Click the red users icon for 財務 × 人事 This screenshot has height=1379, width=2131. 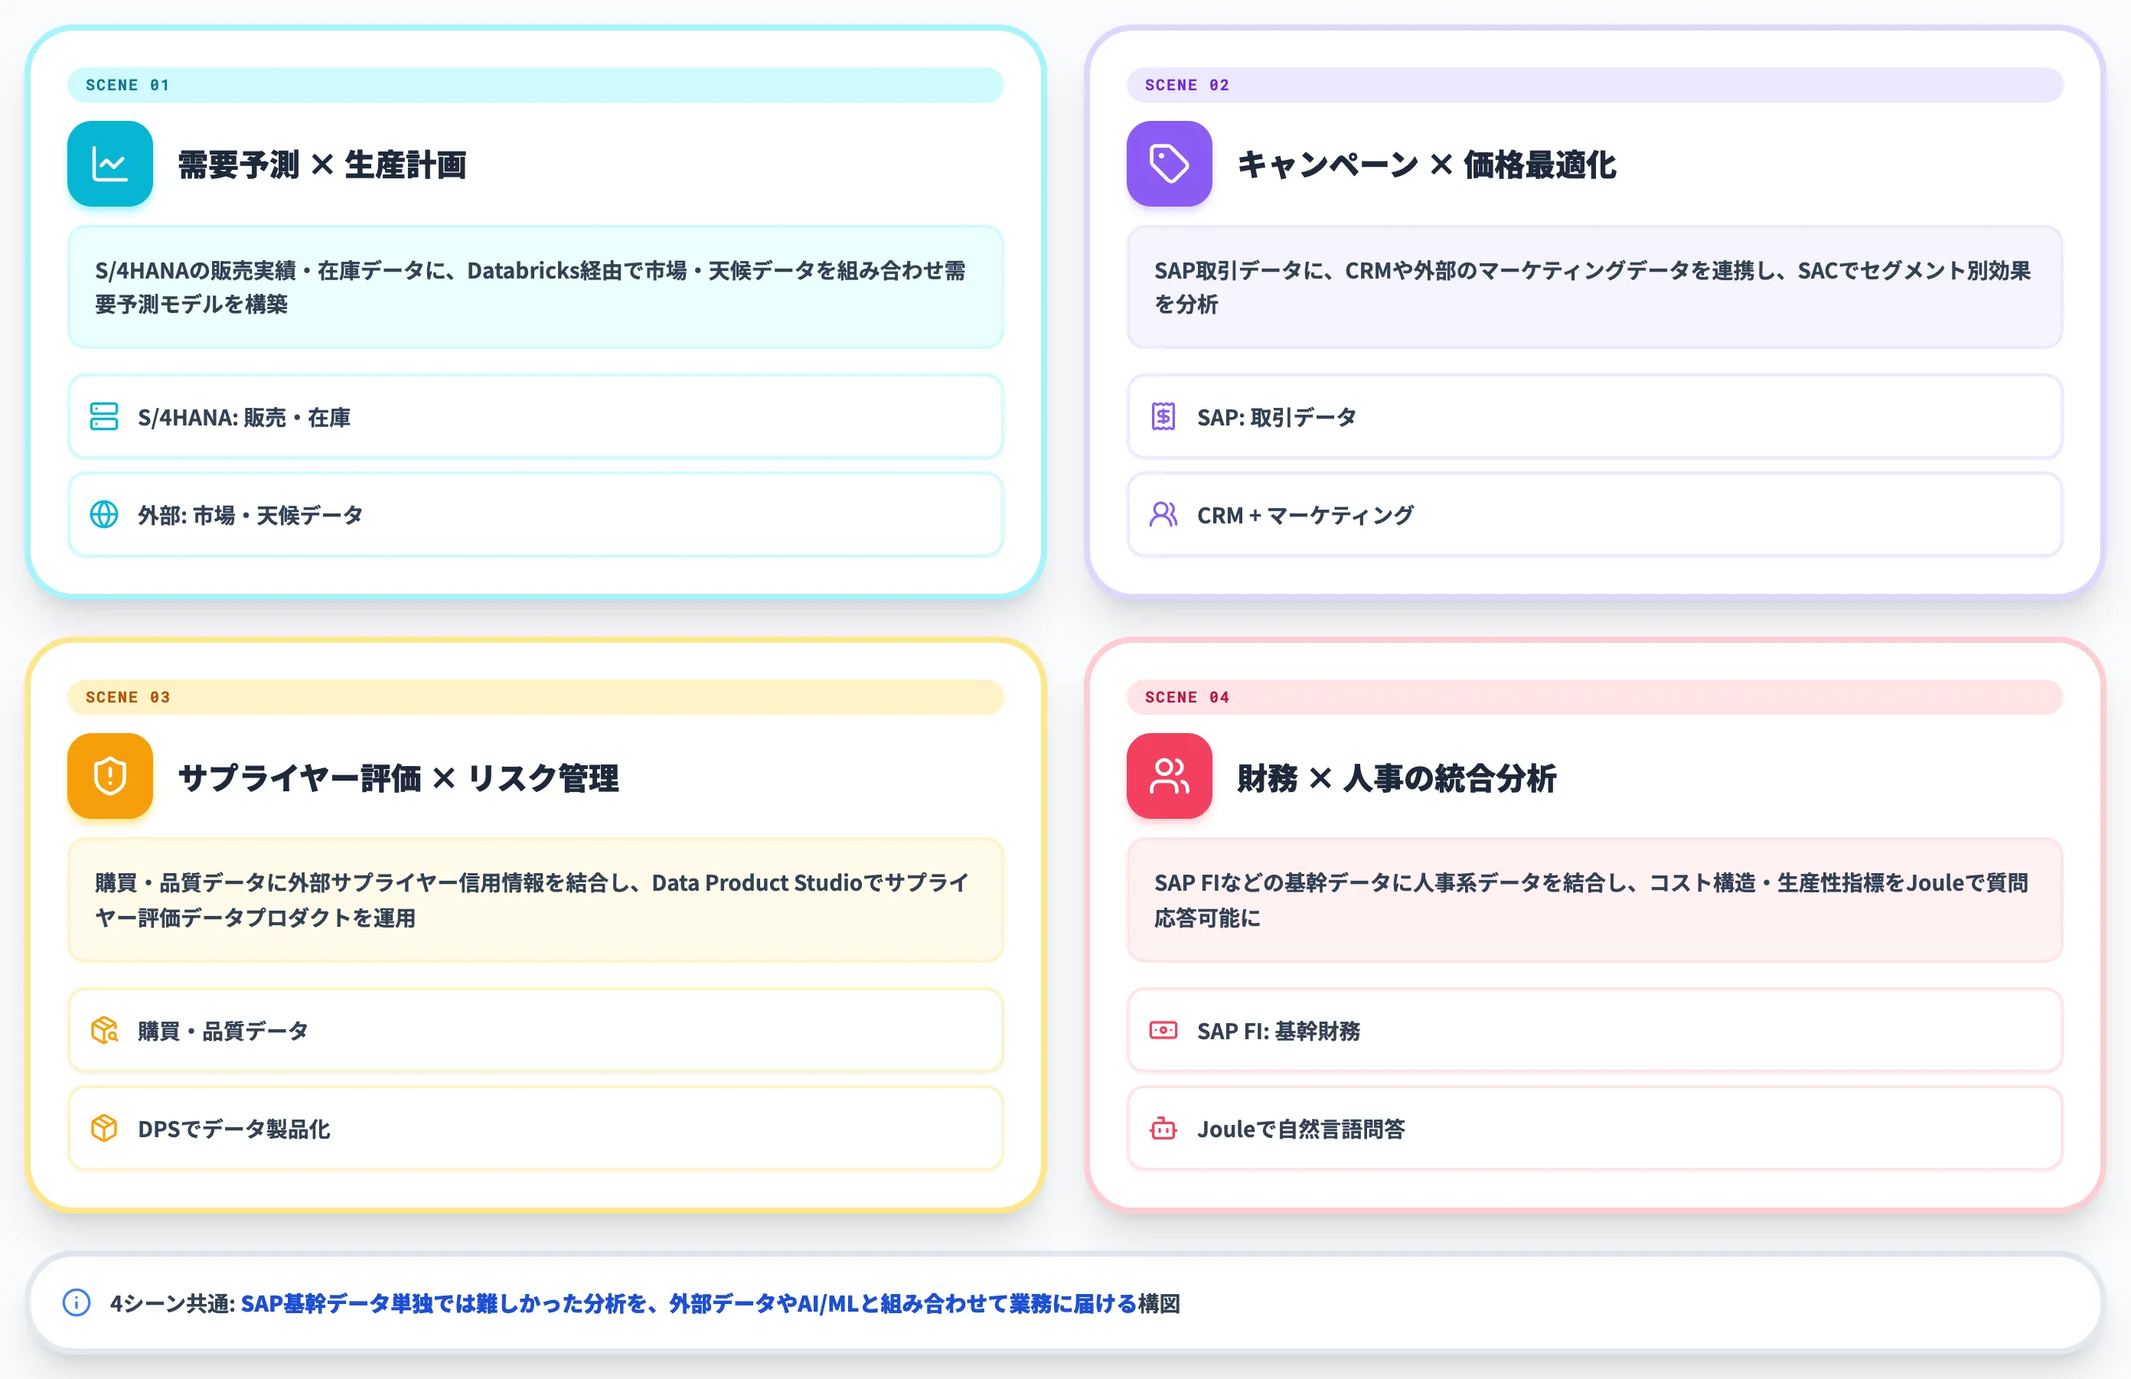[1169, 776]
